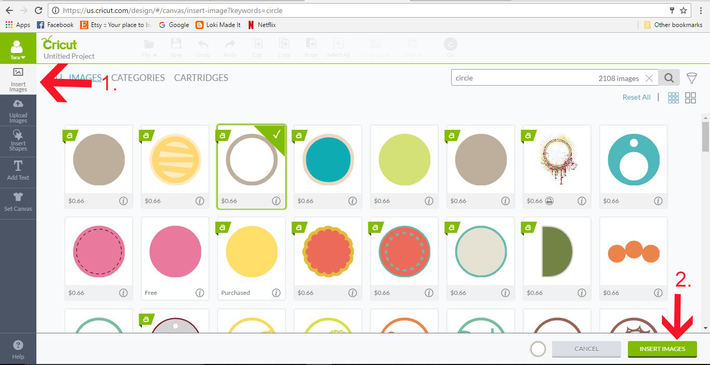
Task: Click the Undo toolbar icon
Action: point(203,48)
